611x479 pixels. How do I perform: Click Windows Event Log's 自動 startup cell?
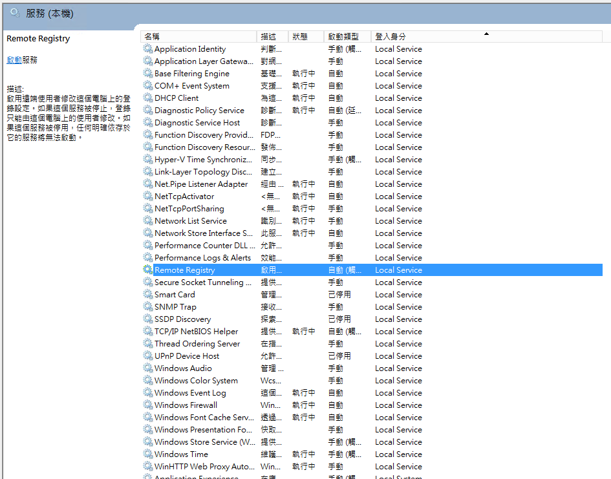tap(336, 392)
